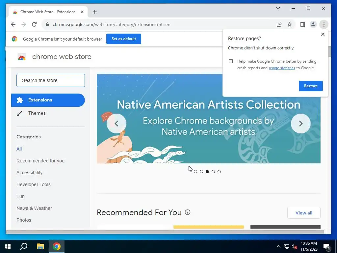The width and height of the screenshot is (337, 253).
Task: Check the crash reports checkbox
Action: pos(231,61)
